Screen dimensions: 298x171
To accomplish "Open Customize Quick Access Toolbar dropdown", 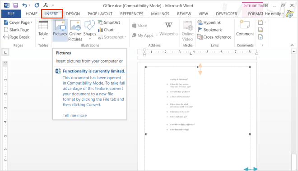I will pos(53,6).
